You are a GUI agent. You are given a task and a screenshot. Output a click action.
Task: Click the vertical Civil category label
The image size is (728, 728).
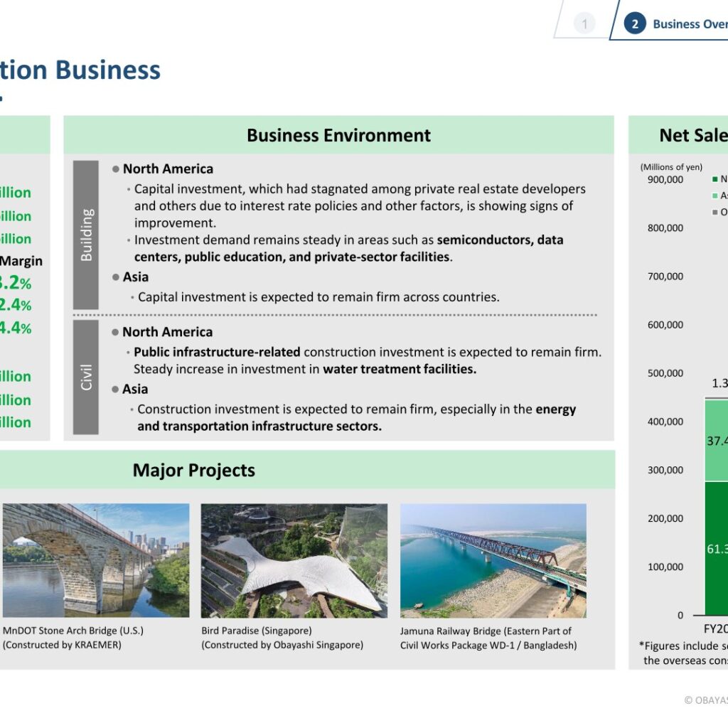pos(86,377)
